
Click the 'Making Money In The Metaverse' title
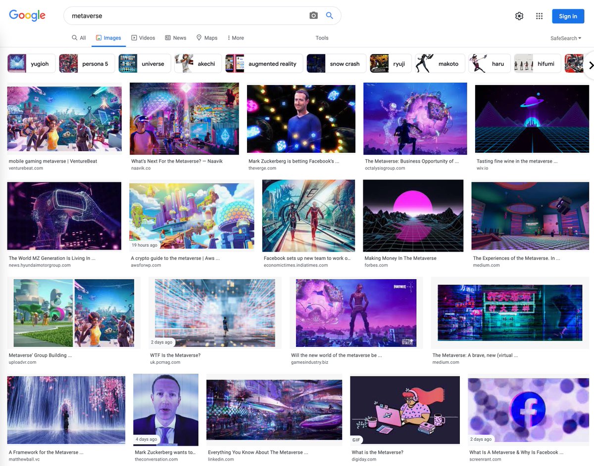[400, 258]
